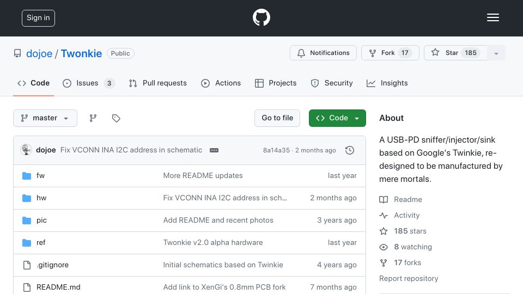
Task: Click the Readme book icon in About
Action: 384,200
